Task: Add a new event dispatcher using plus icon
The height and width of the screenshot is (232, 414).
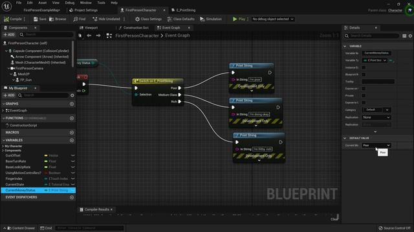Action: pos(72,197)
